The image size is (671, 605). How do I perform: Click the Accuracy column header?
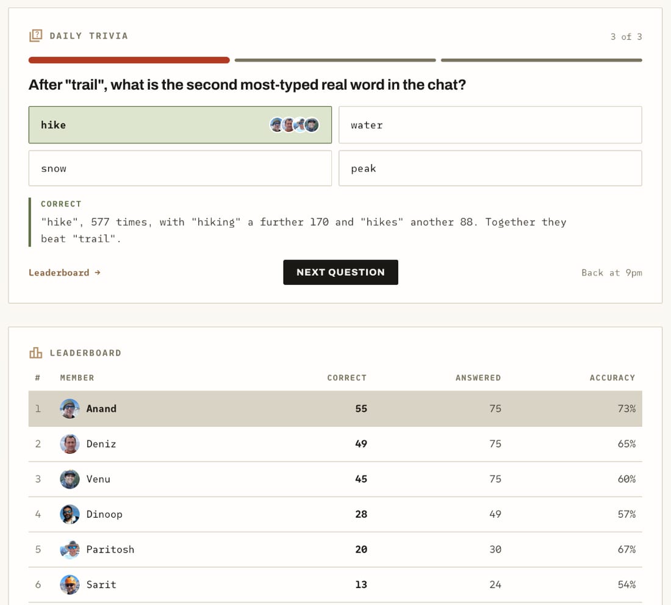click(x=612, y=378)
